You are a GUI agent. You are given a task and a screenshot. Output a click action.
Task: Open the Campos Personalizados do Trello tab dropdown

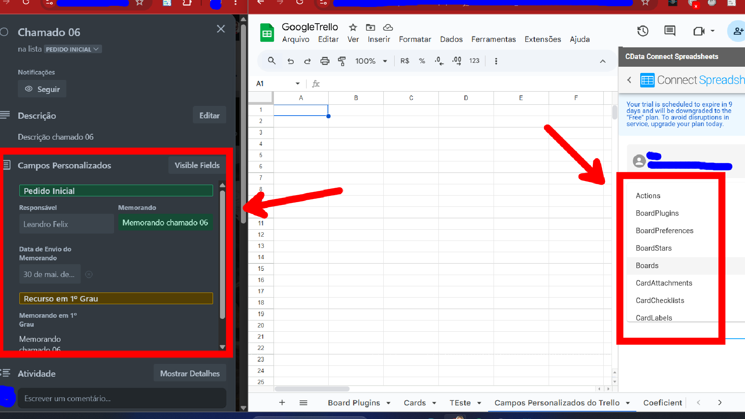click(x=628, y=403)
